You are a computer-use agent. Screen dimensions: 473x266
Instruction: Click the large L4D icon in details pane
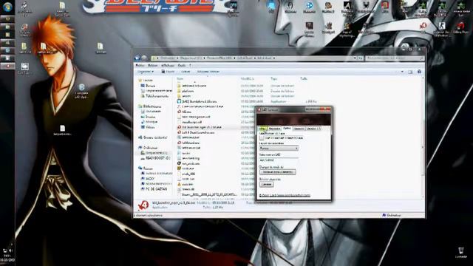pos(143,205)
